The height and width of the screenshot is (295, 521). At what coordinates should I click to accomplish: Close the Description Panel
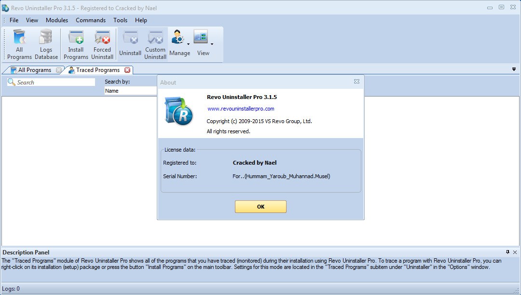click(515, 253)
